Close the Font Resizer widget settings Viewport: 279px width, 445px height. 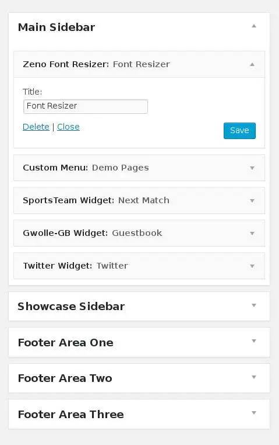(68, 127)
